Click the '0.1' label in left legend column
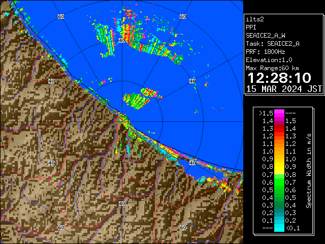Viewport: 325px width, 244px height. [x=268, y=221]
